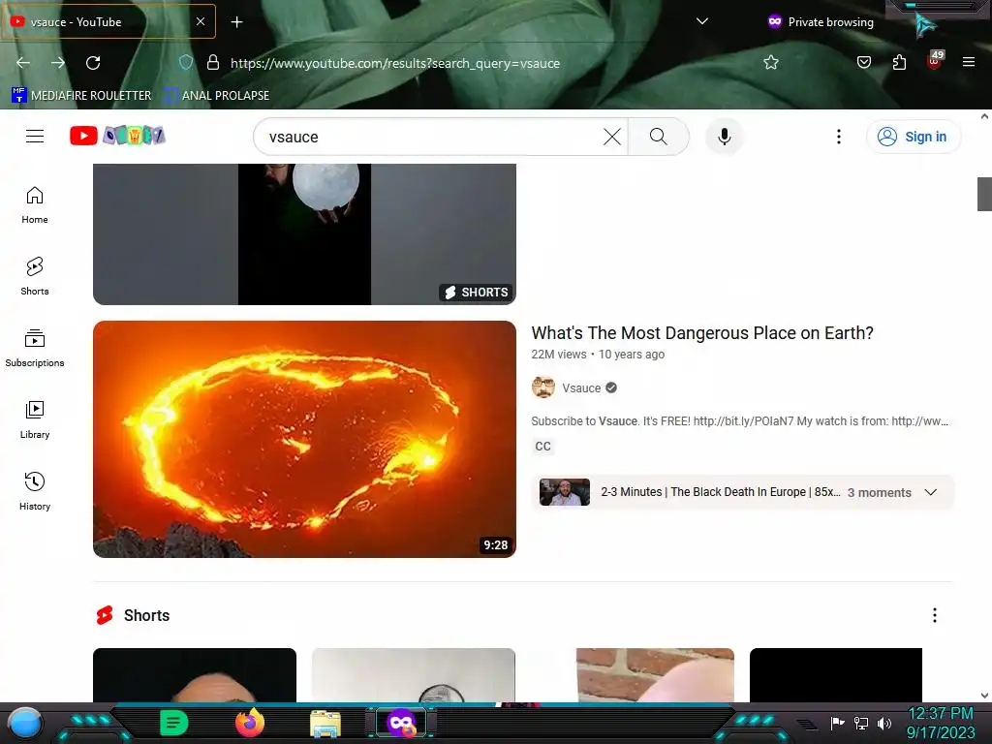Screen dimensions: 992x744
Task: Open browser extensions panel
Action: (x=899, y=62)
